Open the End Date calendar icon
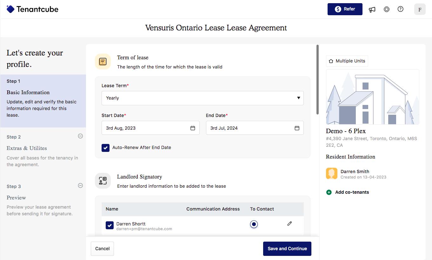Viewport: 432px width, 260px height. click(x=297, y=128)
